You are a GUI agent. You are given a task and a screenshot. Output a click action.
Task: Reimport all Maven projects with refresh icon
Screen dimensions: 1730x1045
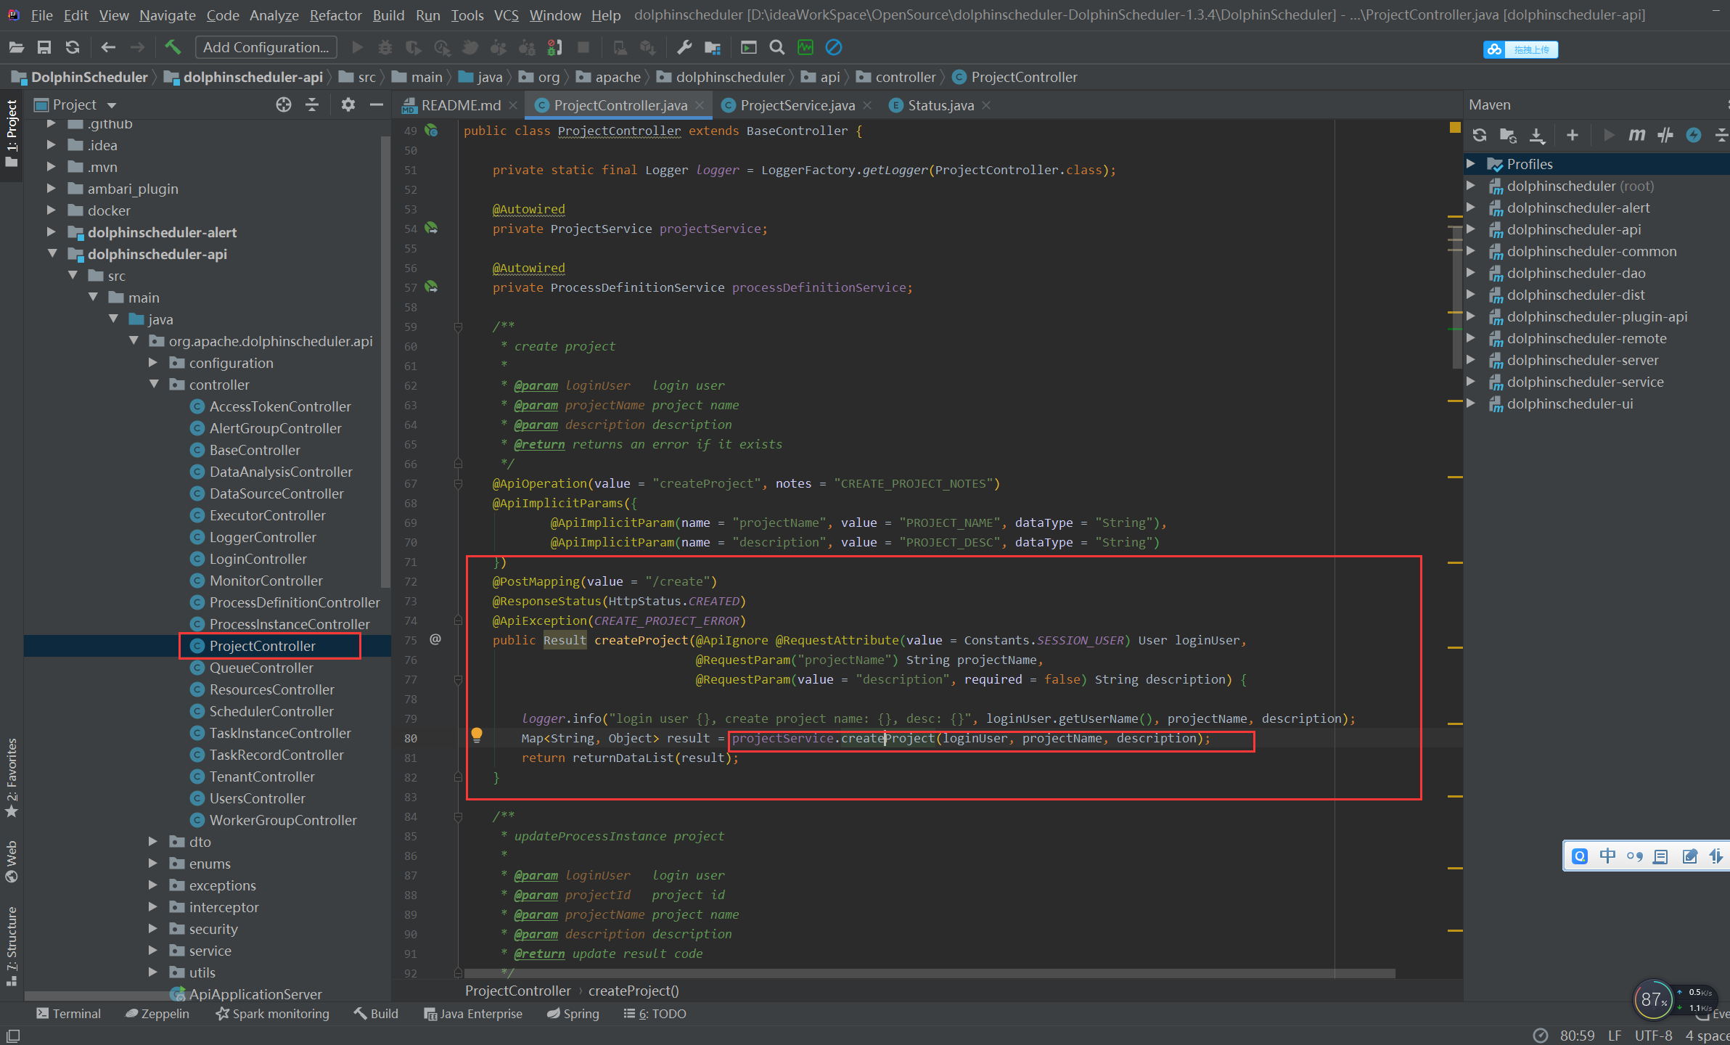[x=1479, y=135]
